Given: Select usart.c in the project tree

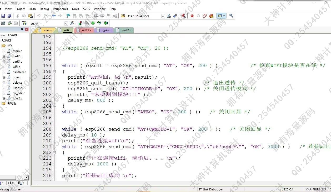Looking at the screenshot, I should point(17,88).
